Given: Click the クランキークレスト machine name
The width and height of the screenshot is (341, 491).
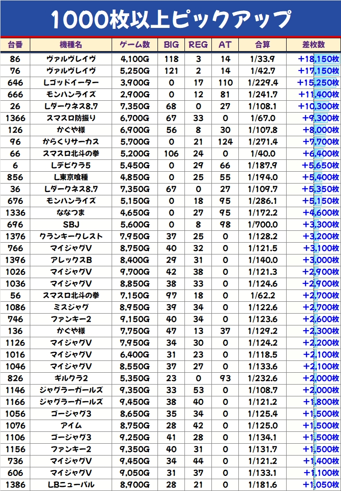Looking at the screenshot, I should coord(71,237).
